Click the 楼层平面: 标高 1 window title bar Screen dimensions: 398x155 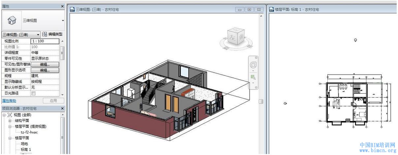click(x=332, y=10)
